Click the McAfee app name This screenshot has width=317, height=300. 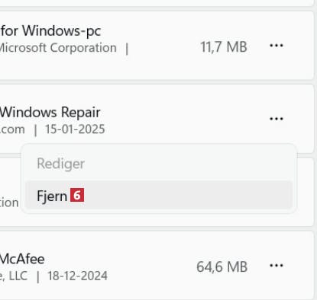22,259
